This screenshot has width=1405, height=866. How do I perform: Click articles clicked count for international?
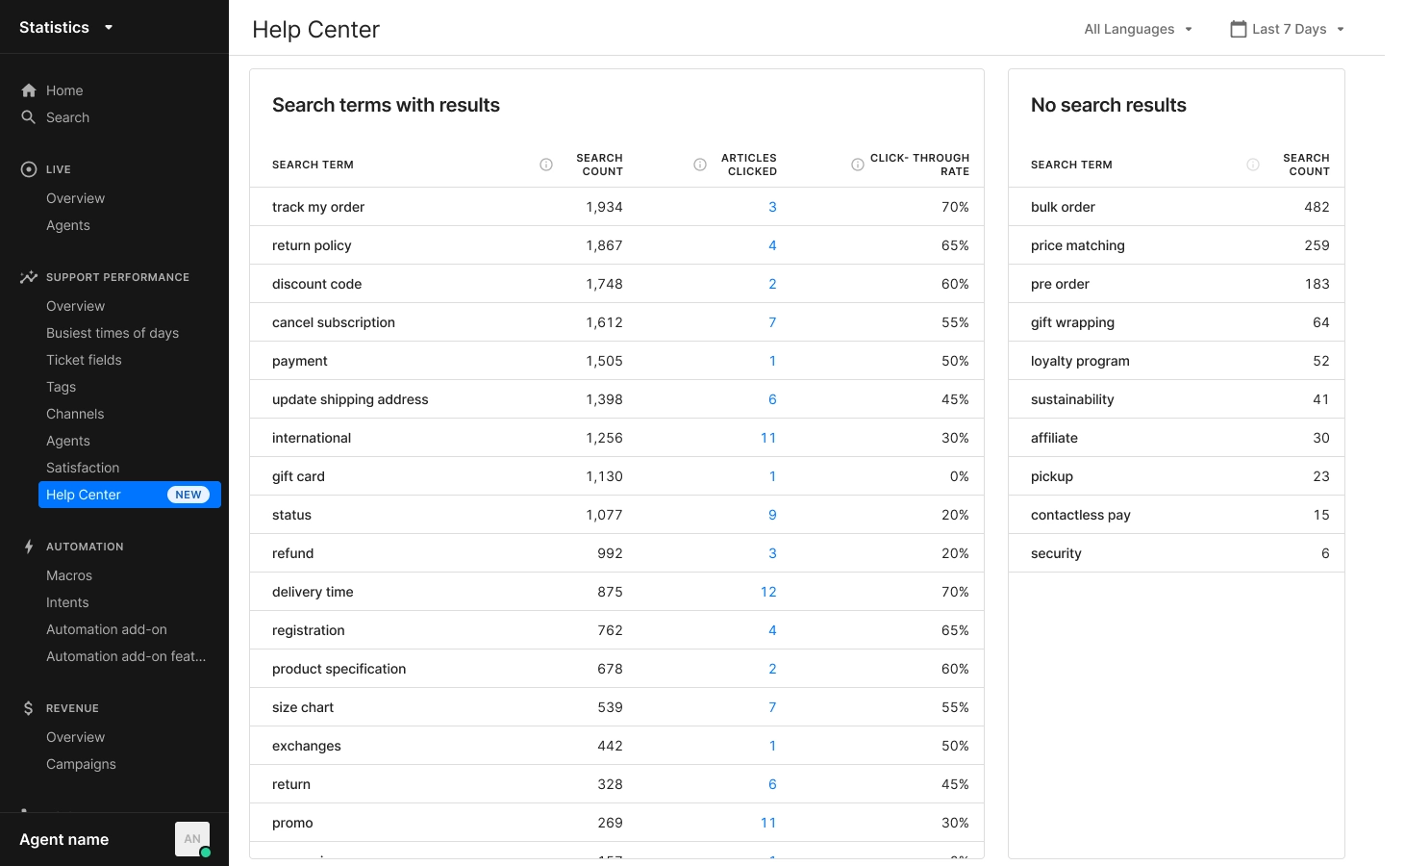click(x=768, y=438)
